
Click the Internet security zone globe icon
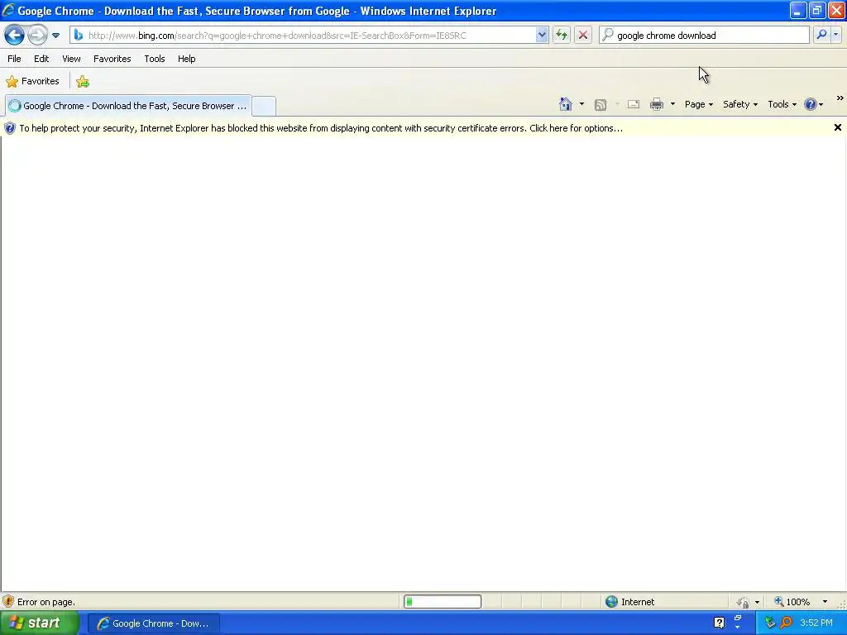(611, 602)
